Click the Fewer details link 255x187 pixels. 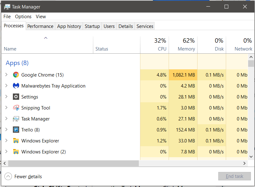(x=28, y=177)
